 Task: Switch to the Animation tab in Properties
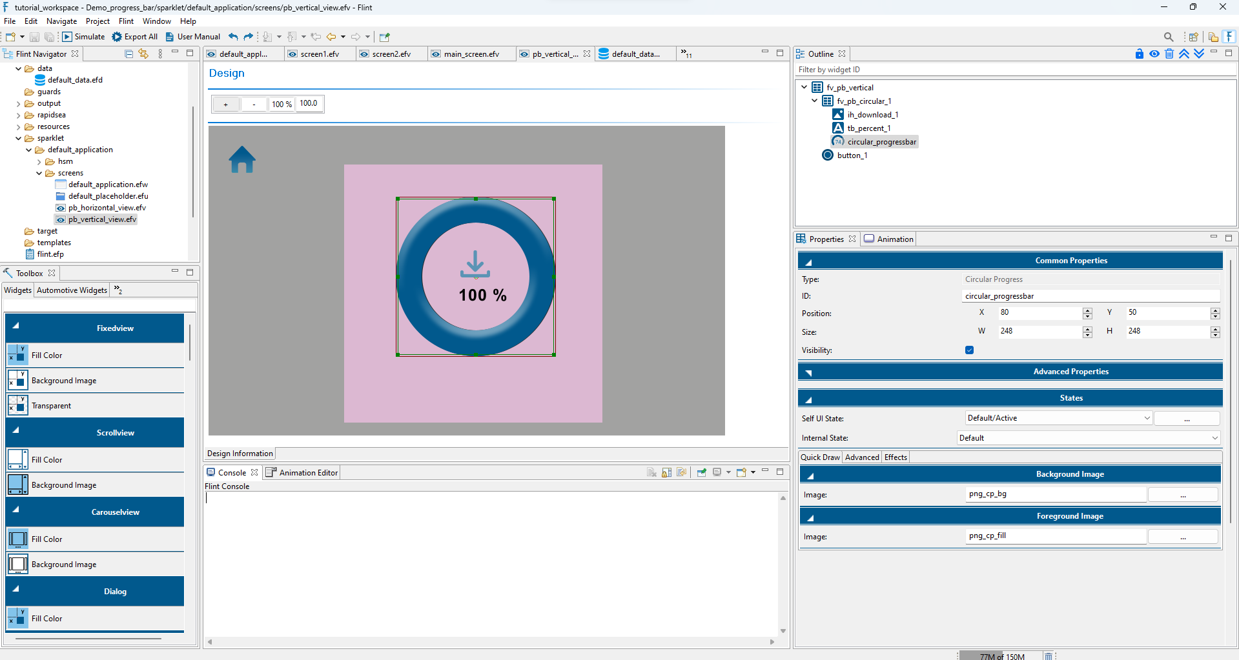(x=894, y=239)
